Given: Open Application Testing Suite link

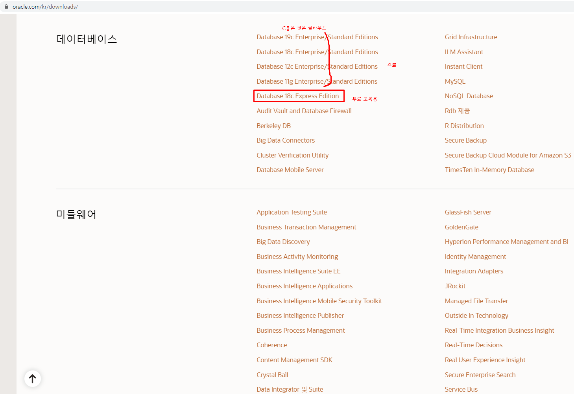Looking at the screenshot, I should pos(292,212).
